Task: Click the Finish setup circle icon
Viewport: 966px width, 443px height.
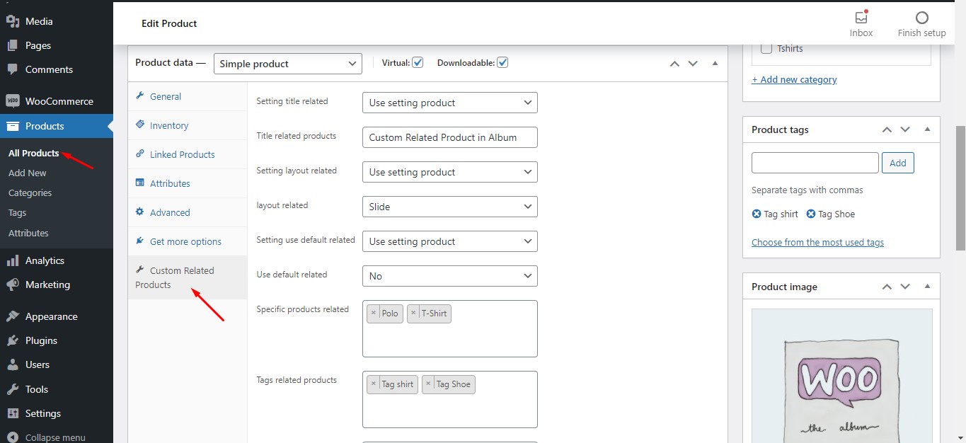Action: point(921,18)
